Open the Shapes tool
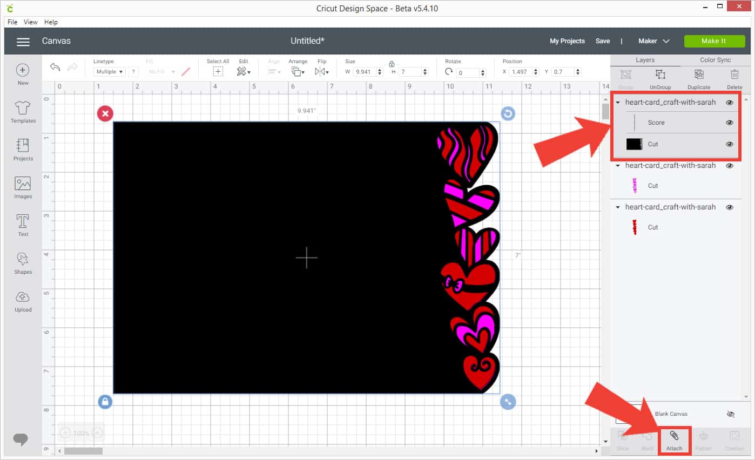The image size is (755, 460). click(23, 263)
